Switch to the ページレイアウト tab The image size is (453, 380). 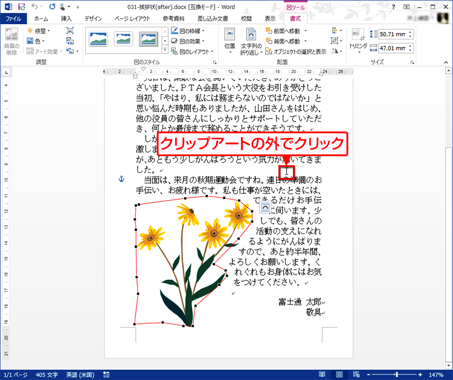point(132,19)
